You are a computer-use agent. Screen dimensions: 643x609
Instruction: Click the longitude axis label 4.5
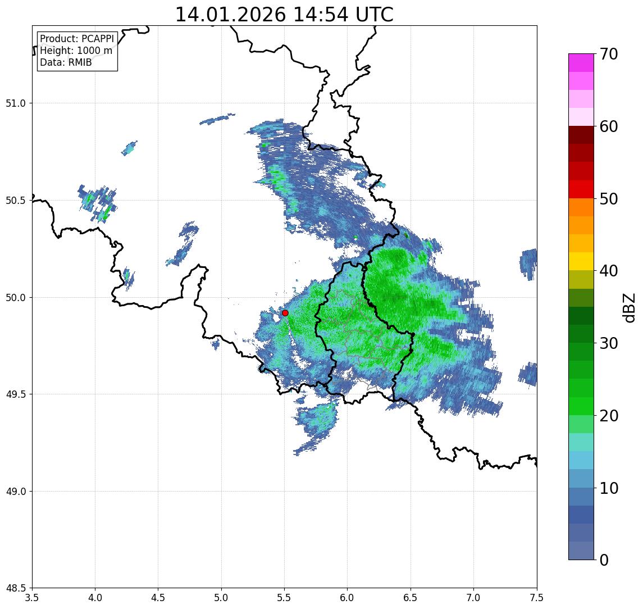tap(158, 598)
